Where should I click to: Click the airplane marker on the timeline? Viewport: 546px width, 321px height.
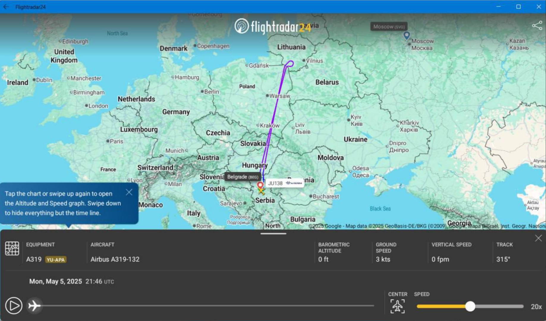click(34, 306)
